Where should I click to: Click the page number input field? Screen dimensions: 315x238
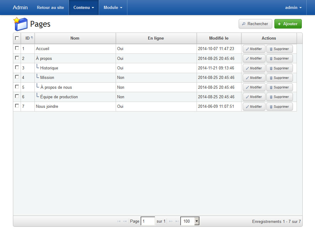148,221
